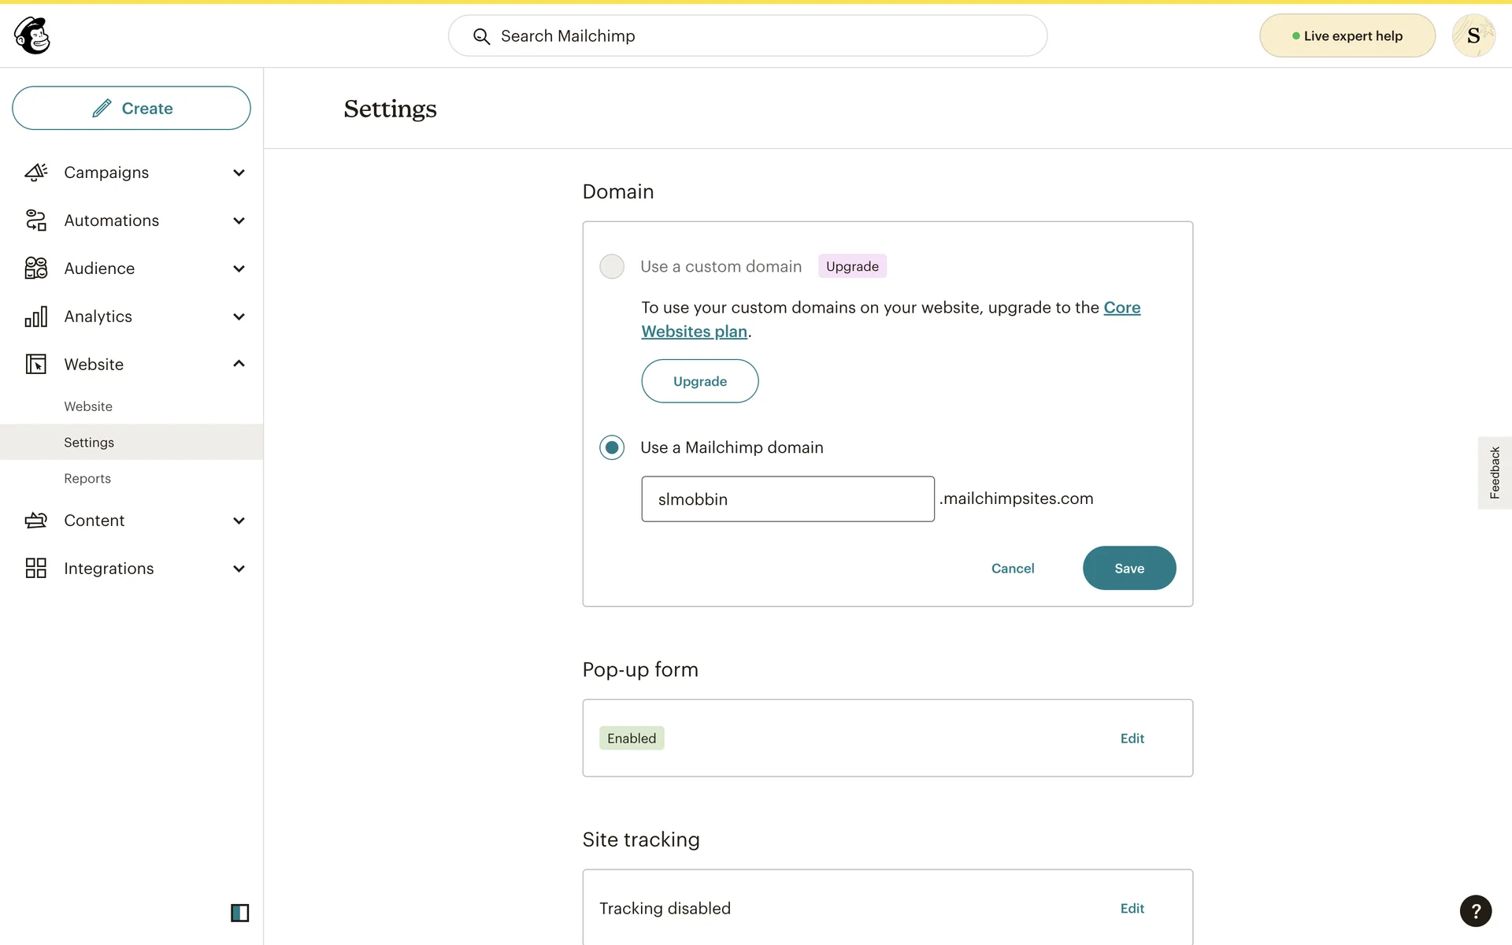
Task: Select Use a Mailchimp domain radio
Action: click(x=612, y=447)
